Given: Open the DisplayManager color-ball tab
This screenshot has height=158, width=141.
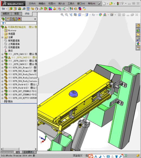Looking at the screenshot, I should pyautogui.click(x=19, y=19).
